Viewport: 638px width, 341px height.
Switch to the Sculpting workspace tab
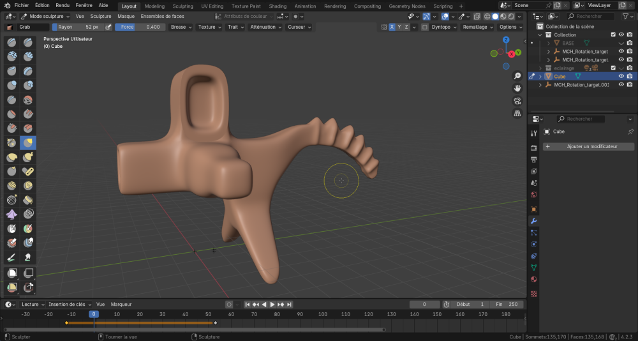(182, 6)
